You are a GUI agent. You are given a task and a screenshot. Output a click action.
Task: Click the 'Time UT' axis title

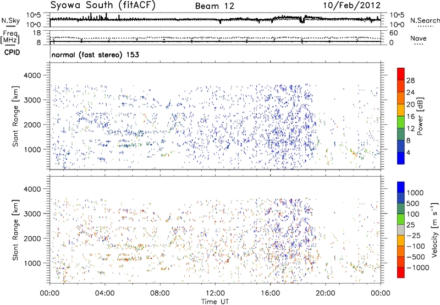point(215,302)
